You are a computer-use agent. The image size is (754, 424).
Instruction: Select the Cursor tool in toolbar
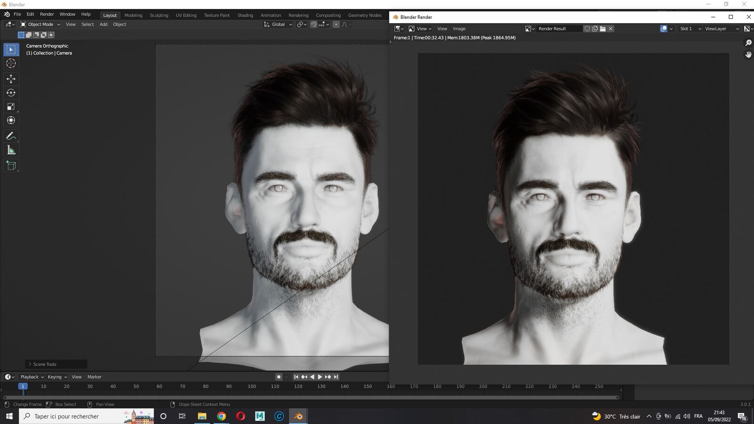11,64
